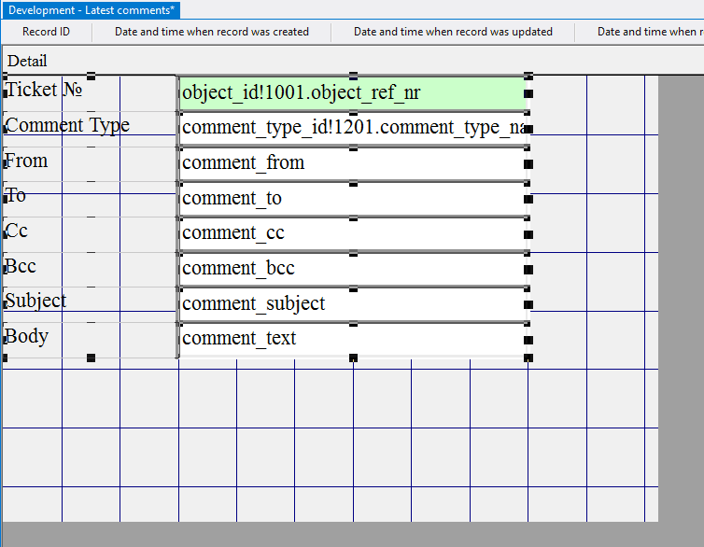Select the comment_text field
Image resolution: width=704 pixels, height=547 pixels.
click(352, 339)
